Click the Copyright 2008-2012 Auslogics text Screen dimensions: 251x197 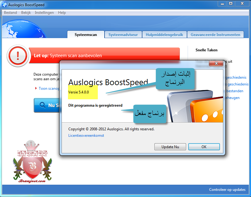111,129
